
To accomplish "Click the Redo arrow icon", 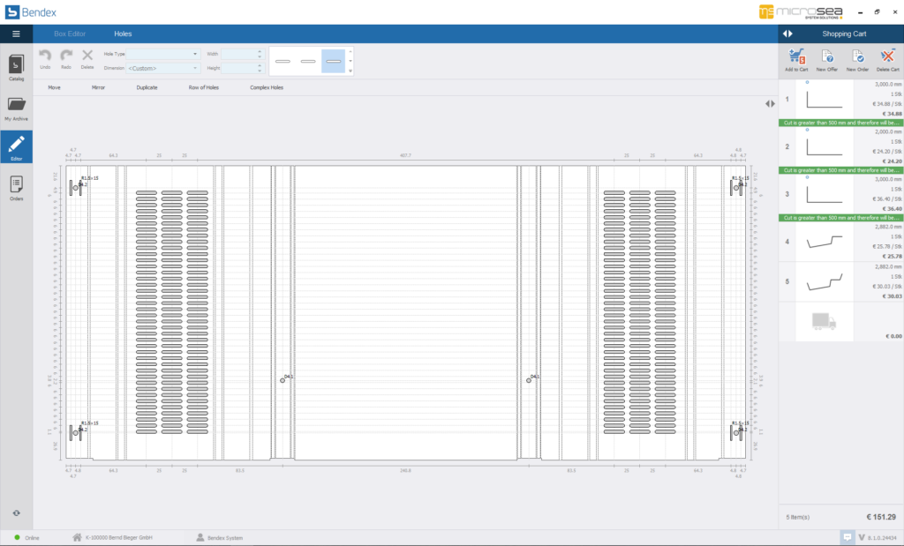I will pyautogui.click(x=66, y=56).
